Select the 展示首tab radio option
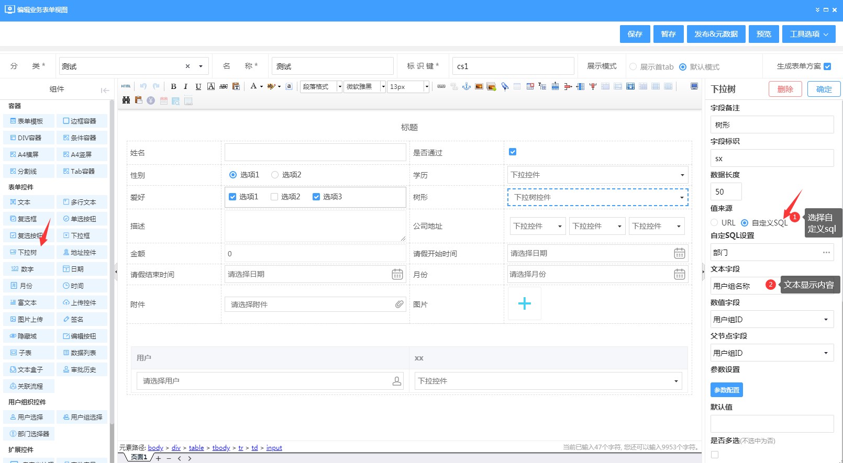 pyautogui.click(x=633, y=66)
